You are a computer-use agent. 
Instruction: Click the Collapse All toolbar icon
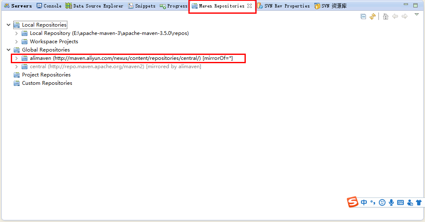[363, 17]
